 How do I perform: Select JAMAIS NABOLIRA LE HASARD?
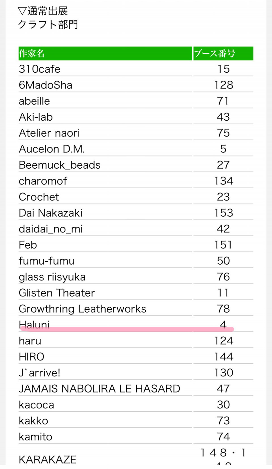tap(99, 389)
